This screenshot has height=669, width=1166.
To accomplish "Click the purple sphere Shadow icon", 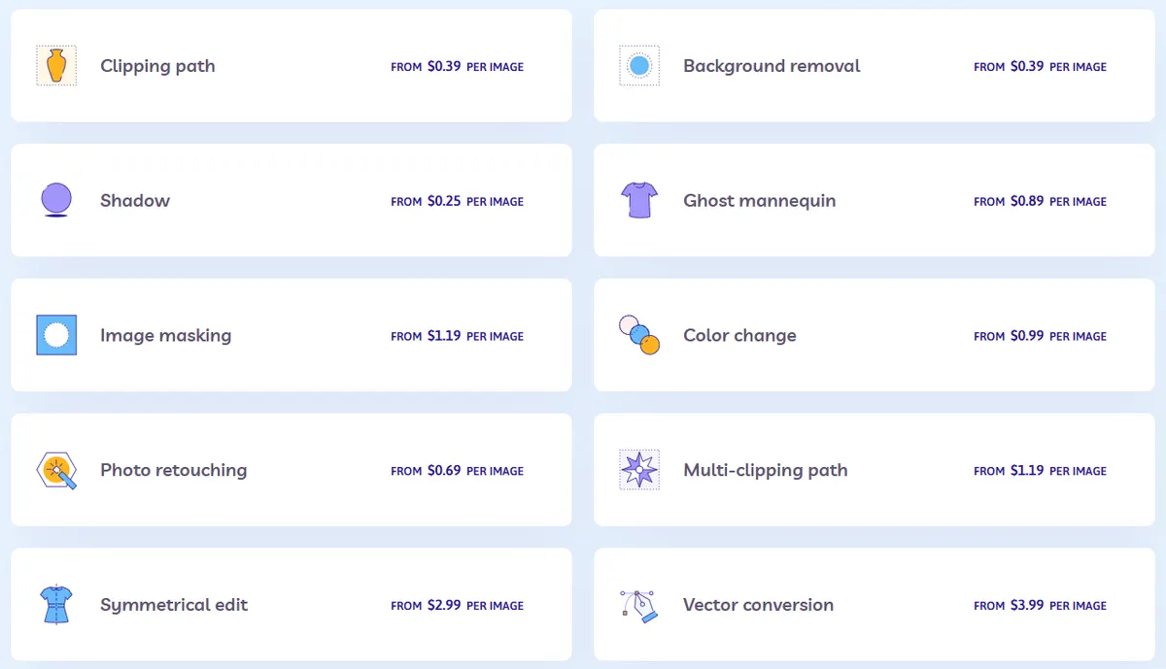I will pyautogui.click(x=56, y=200).
